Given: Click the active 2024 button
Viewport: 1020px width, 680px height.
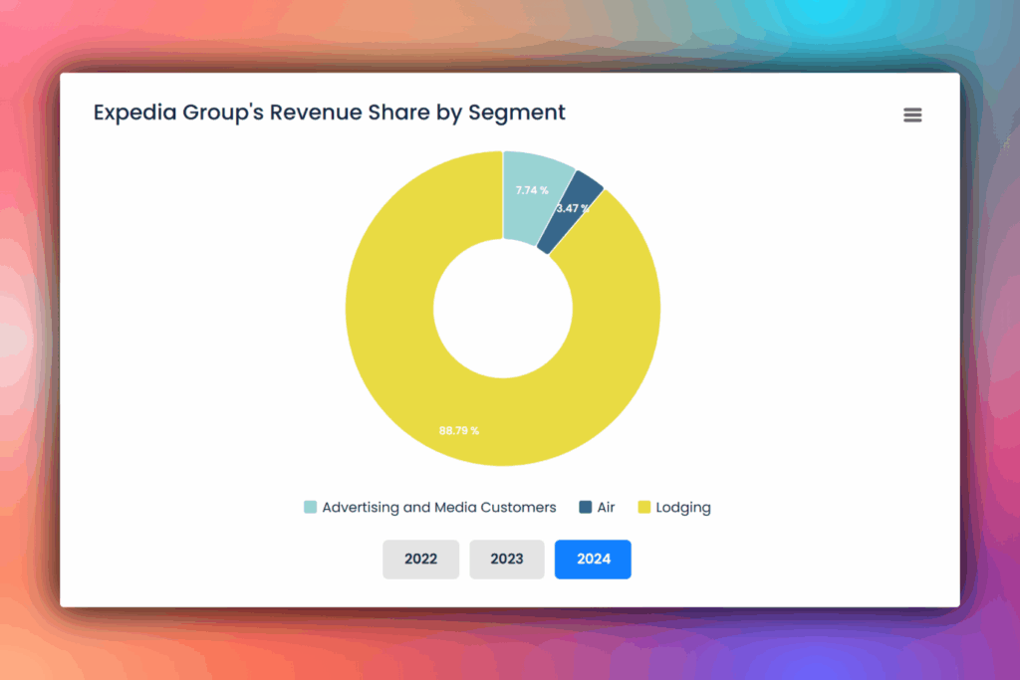Looking at the screenshot, I should 593,559.
